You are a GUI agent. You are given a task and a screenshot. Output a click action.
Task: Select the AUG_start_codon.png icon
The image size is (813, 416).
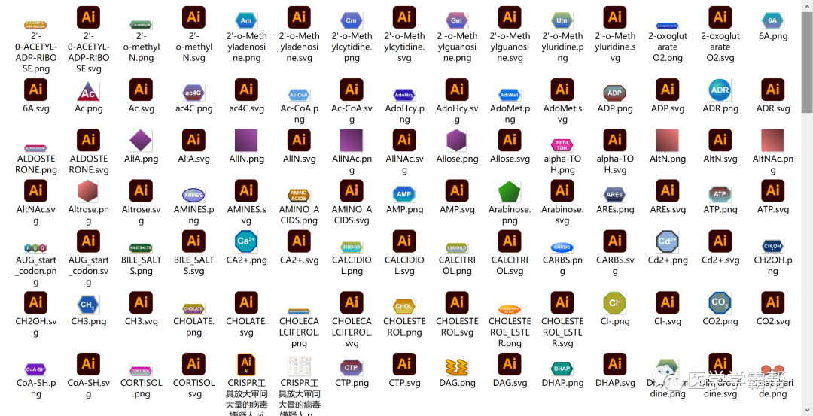click(36, 247)
